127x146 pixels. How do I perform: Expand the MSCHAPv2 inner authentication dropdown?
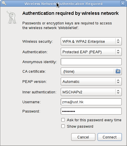pyautogui.click(x=91, y=92)
